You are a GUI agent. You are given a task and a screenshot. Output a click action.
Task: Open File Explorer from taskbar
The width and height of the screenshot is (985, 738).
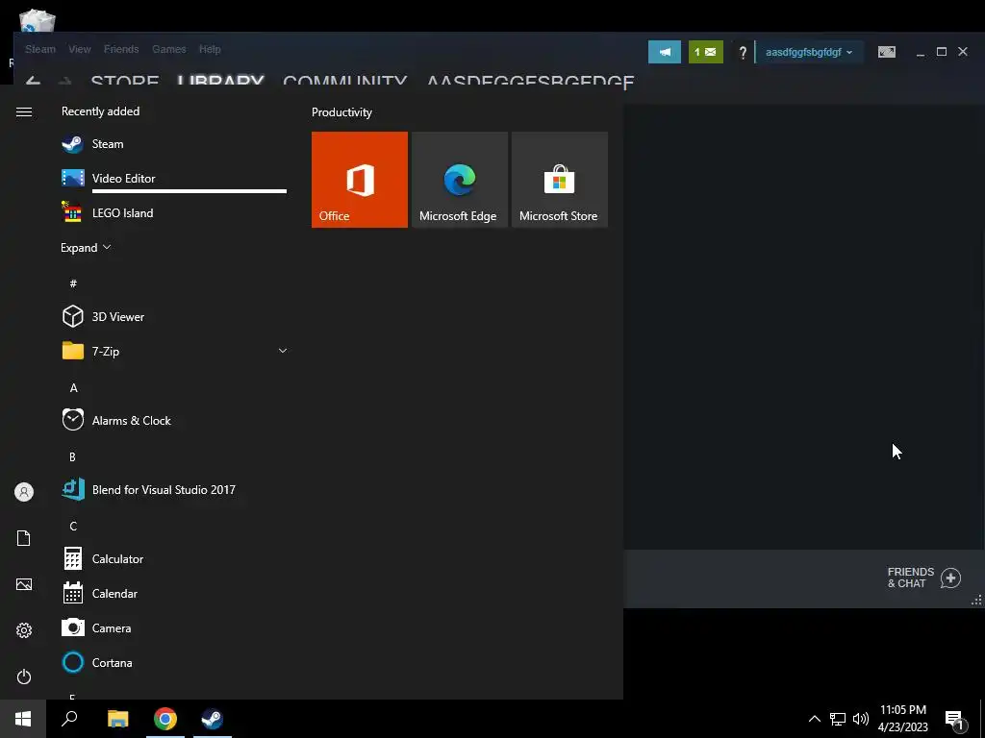click(118, 719)
